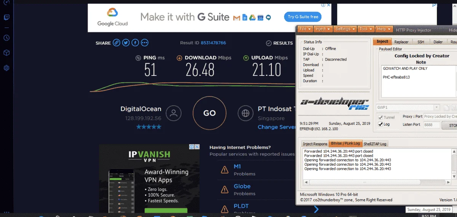Click the globe icon beside PT Indosat
This screenshot has width=457, height=217.
[245, 113]
